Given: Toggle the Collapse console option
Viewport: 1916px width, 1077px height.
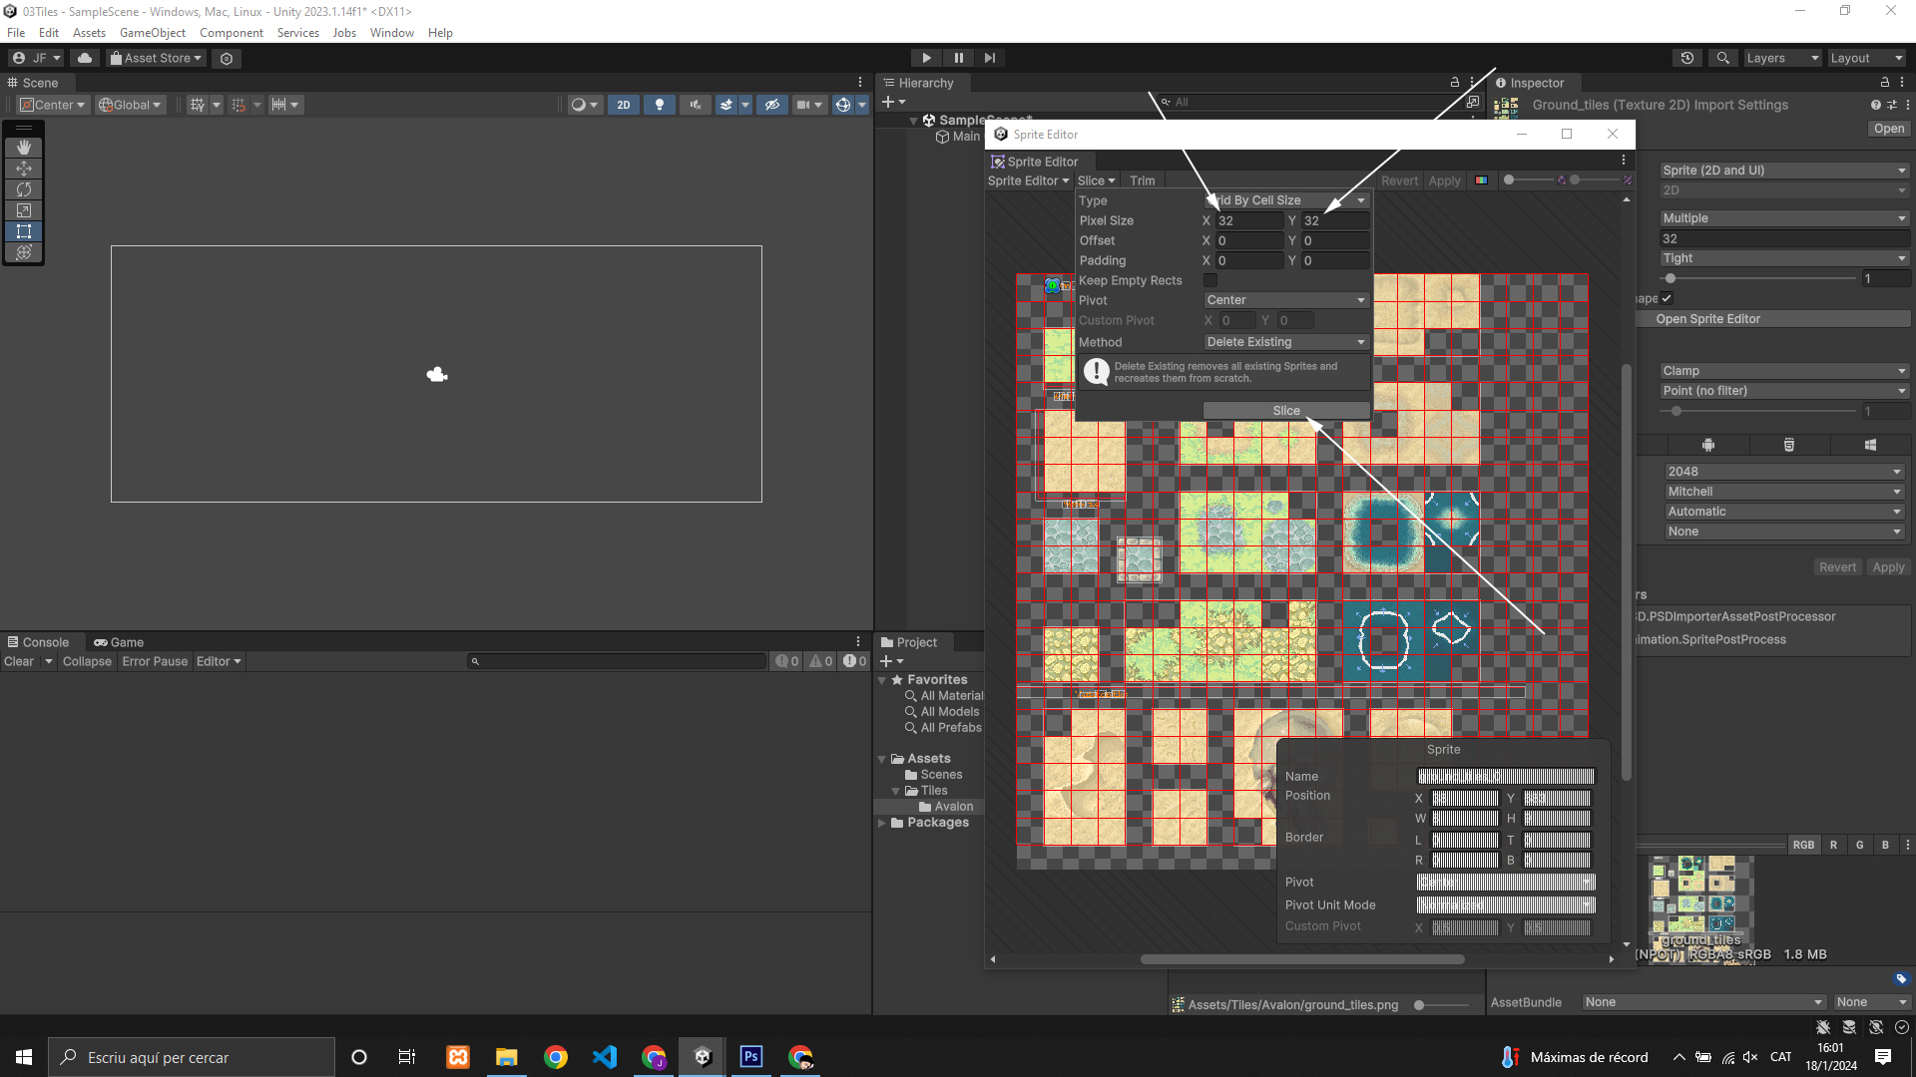Looking at the screenshot, I should pyautogui.click(x=87, y=661).
